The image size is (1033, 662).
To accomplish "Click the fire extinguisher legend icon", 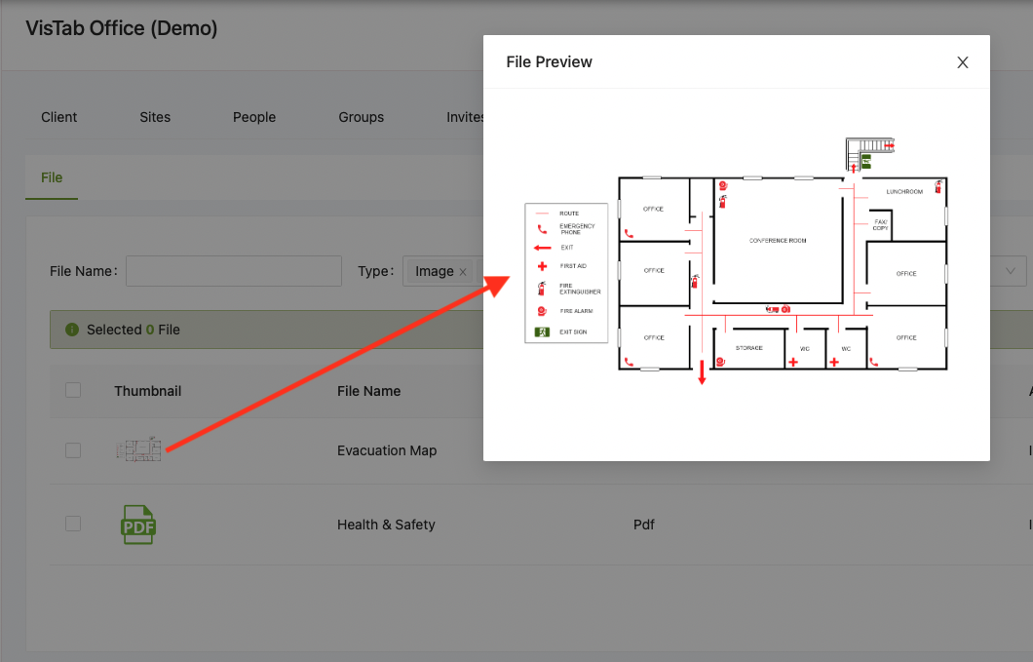I will pyautogui.click(x=542, y=289).
